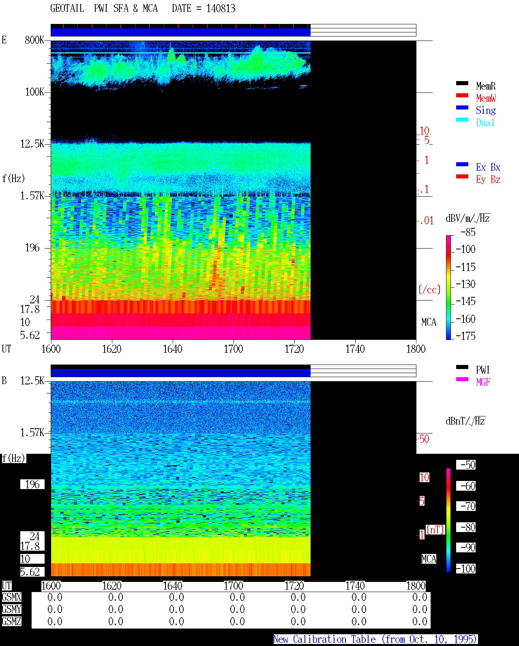
Task: Click the magnetic field spectrogram at 1640 UT
Action: point(173,479)
